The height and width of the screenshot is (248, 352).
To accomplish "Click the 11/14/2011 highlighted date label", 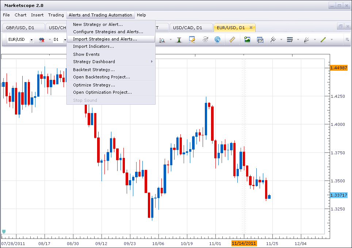I will [244, 243].
